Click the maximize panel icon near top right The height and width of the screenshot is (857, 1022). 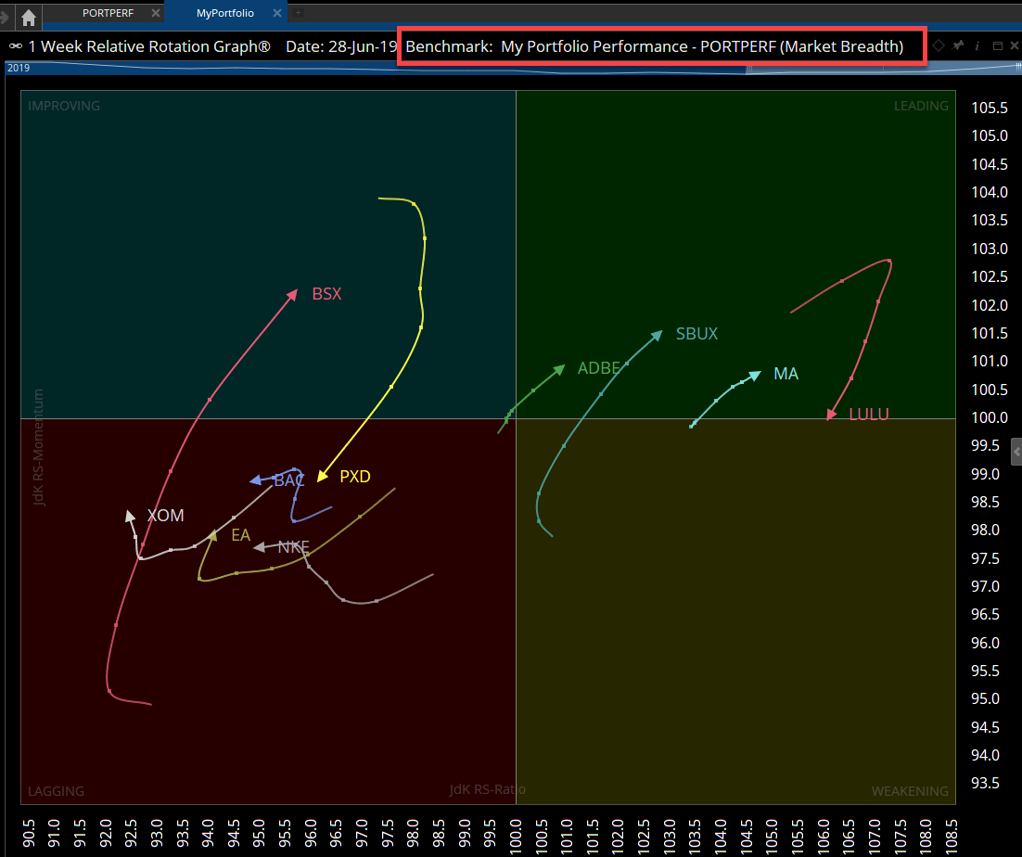coord(996,45)
